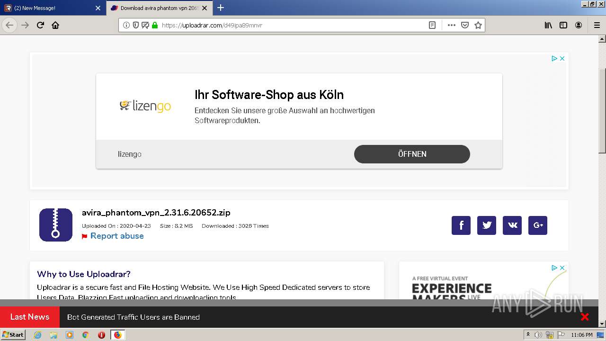Click the "Uploaded On : 2020-04-23" text
This screenshot has width=606, height=341.
[x=116, y=226]
